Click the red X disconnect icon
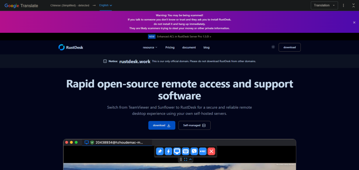Image resolution: width=359 pixels, height=170 pixels. (x=211, y=151)
